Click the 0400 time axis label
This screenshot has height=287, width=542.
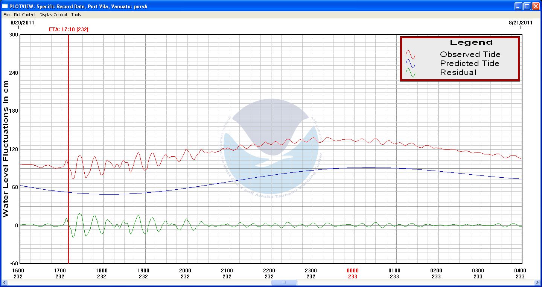tap(520, 270)
